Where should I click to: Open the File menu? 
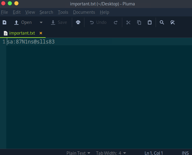click(x=4, y=12)
